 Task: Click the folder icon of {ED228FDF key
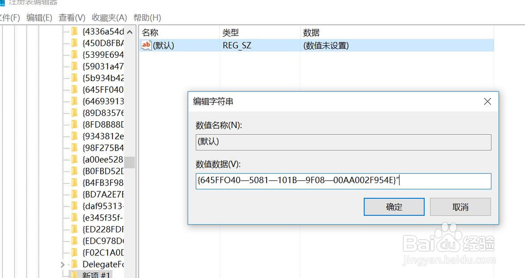click(x=75, y=229)
